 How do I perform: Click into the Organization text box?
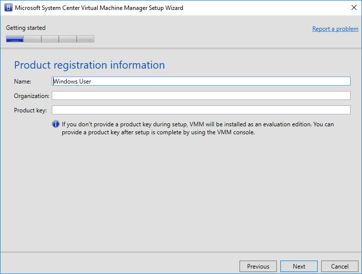click(201, 95)
